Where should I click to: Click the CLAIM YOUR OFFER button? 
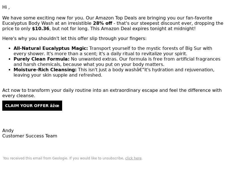32,106
